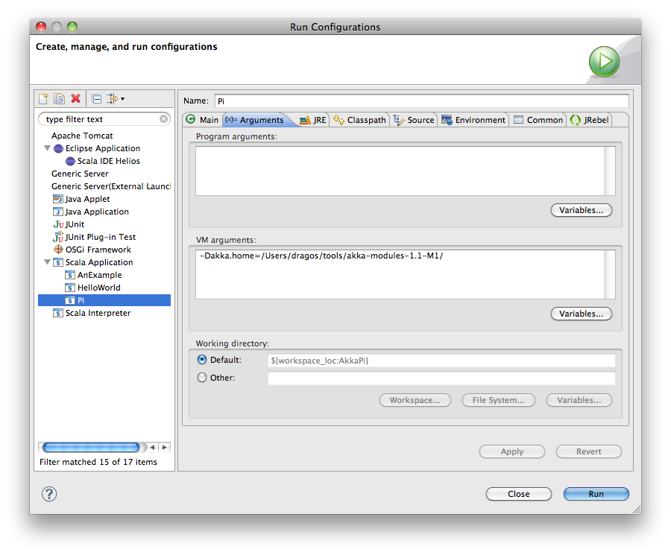This screenshot has width=671, height=555.
Task: Collapse the Scala Application tree branch
Action: (x=47, y=262)
